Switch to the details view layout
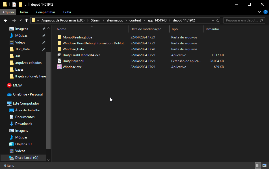Viewport: 269px width, 169px height. pyautogui.click(x=258, y=165)
